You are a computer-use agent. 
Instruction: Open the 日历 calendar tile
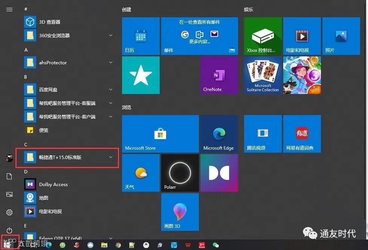click(141, 36)
